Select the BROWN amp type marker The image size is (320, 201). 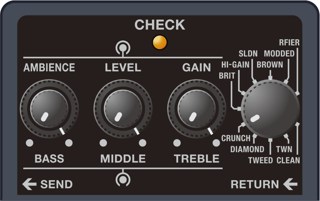[x=270, y=78]
